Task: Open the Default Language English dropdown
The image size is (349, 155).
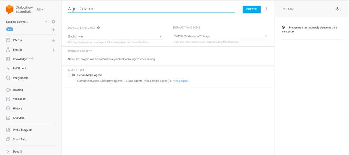Action: click(115, 36)
